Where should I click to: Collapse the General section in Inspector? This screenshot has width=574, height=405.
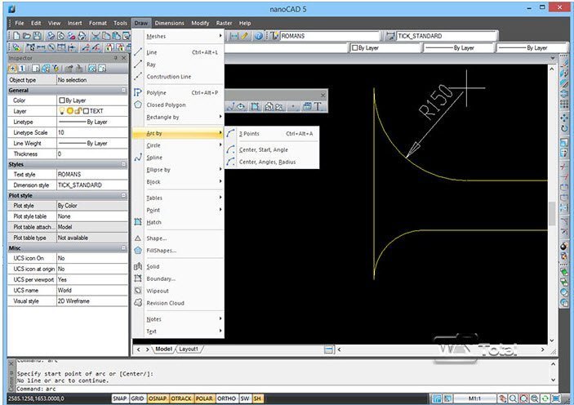pos(123,90)
